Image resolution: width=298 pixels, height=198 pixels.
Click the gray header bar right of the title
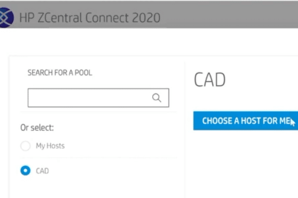[x=229, y=15]
